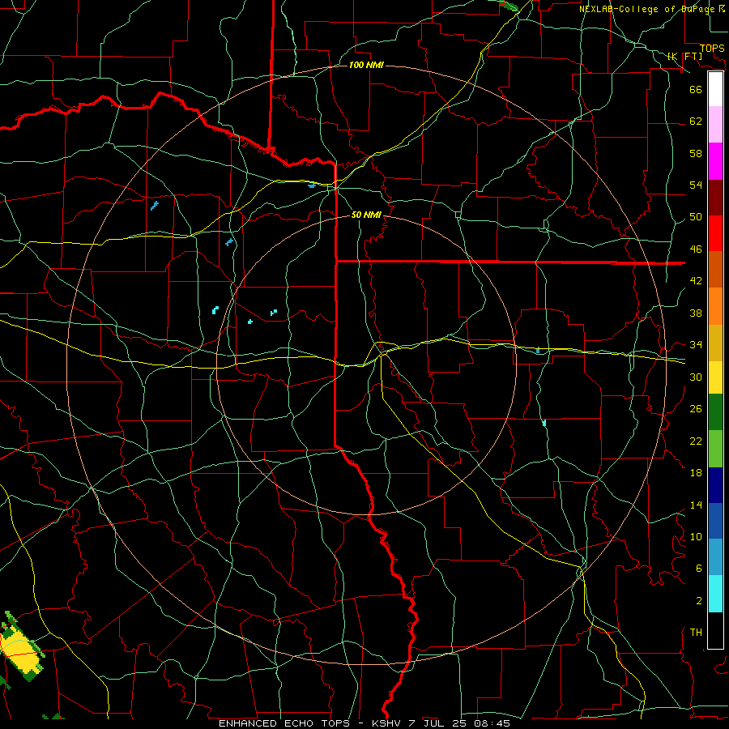Click the '46' legend value

pyautogui.click(x=696, y=249)
